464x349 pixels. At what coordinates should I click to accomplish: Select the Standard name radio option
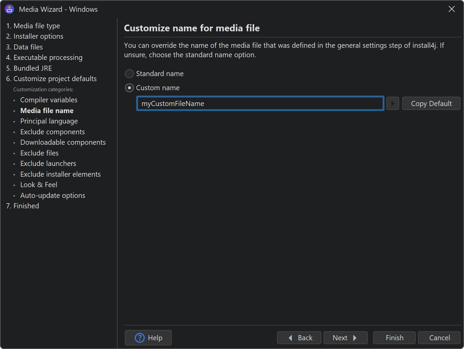point(129,74)
